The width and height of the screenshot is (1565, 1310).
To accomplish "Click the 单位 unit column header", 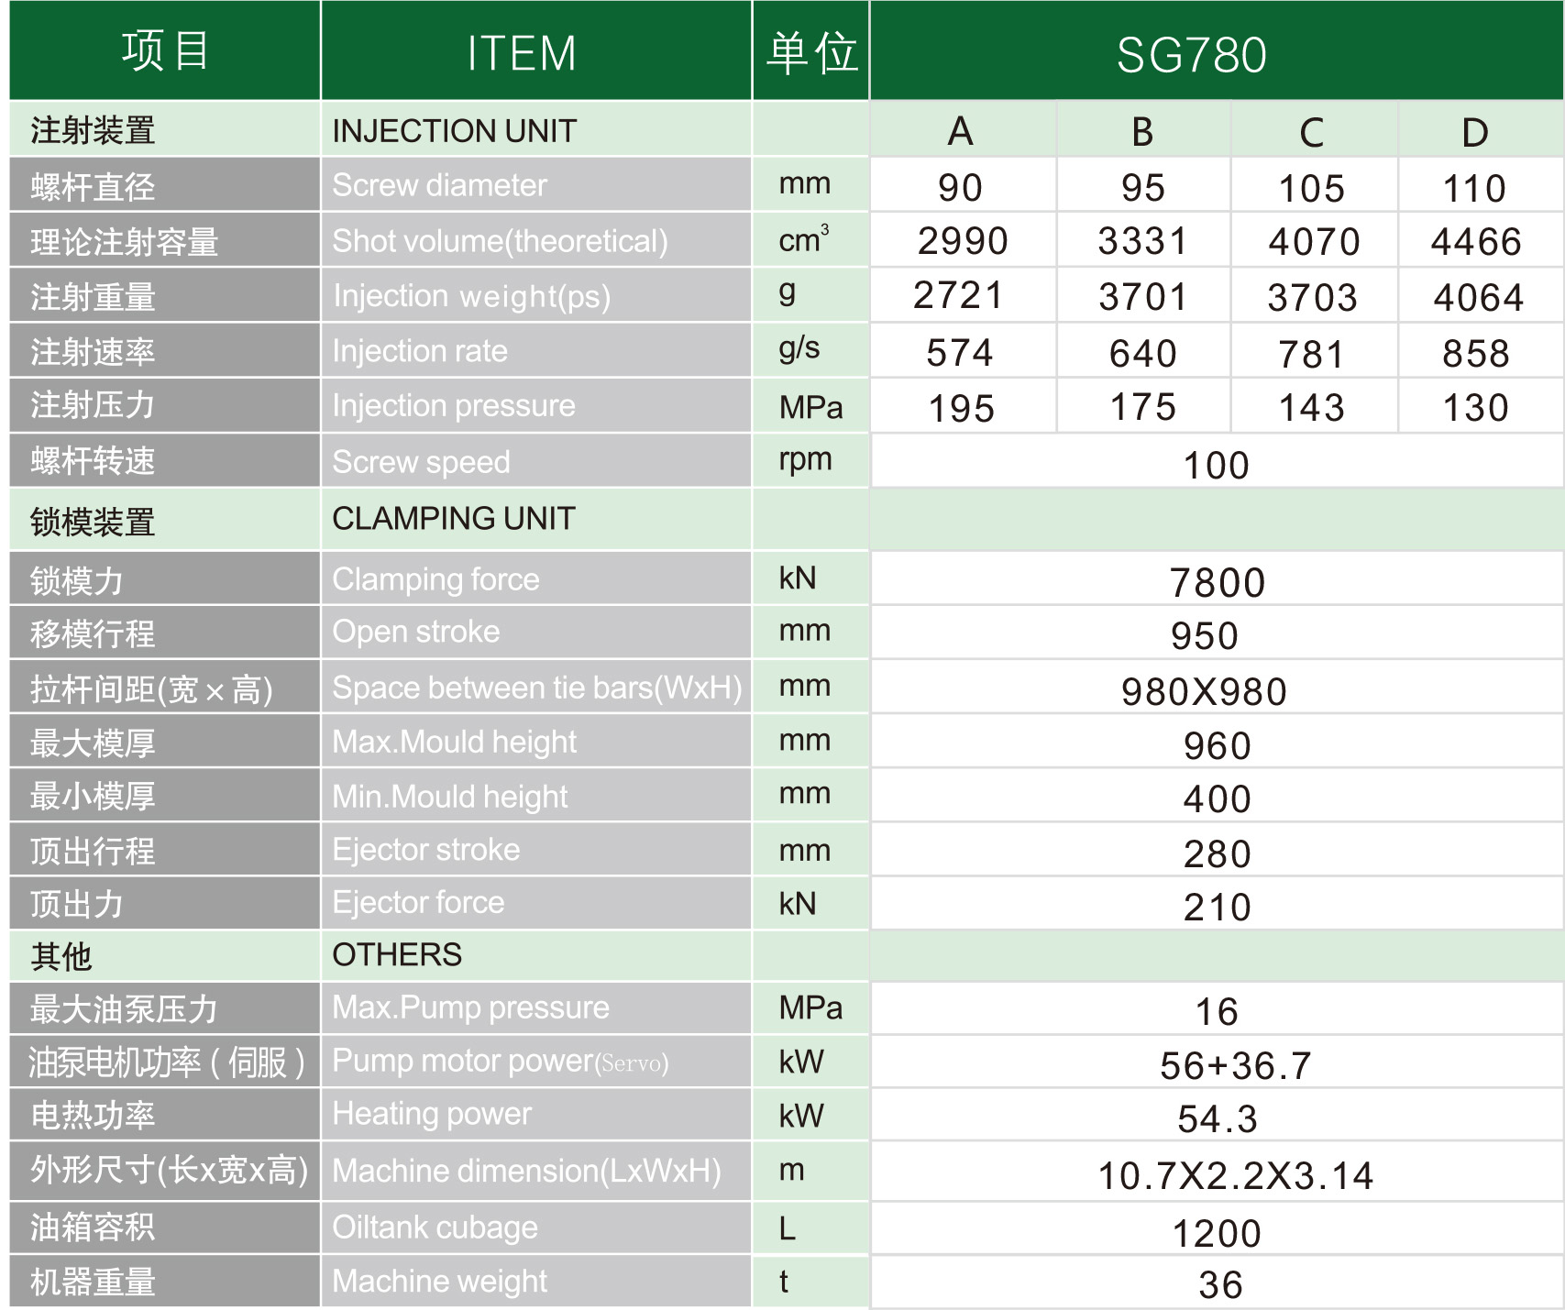I will 809,52.
